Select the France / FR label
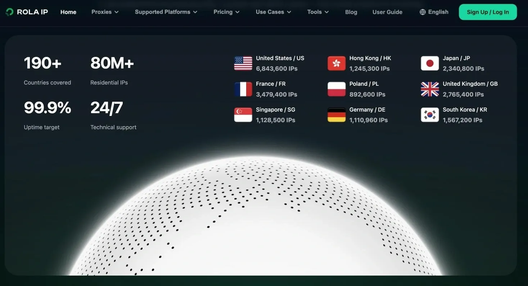Image resolution: width=528 pixels, height=286 pixels. pos(271,84)
